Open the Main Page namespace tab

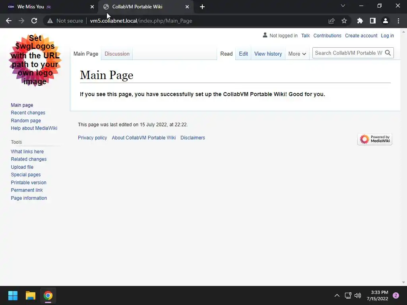click(x=86, y=54)
